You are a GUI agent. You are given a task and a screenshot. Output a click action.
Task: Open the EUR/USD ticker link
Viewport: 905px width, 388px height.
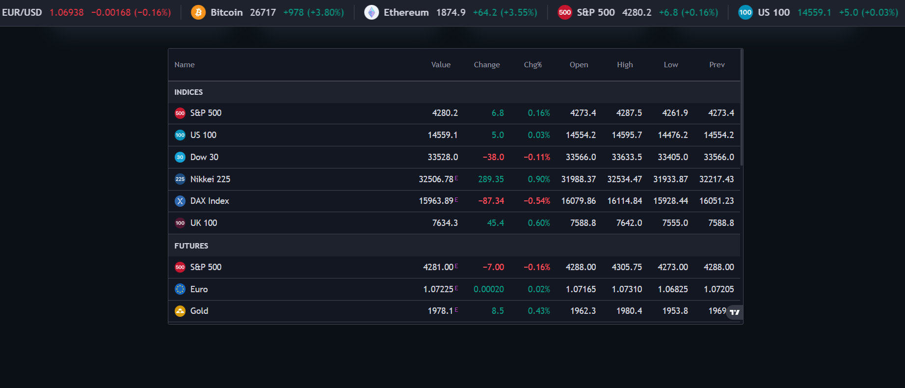[86, 12]
